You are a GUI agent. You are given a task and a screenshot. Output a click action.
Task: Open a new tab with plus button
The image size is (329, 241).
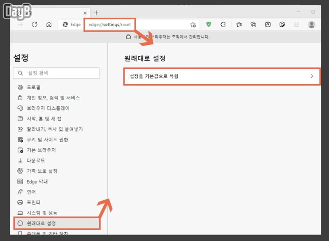tap(96, 13)
